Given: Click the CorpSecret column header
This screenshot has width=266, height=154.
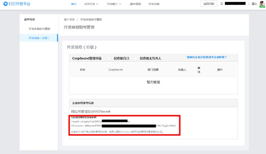Looking at the screenshot, I should coord(116,70).
